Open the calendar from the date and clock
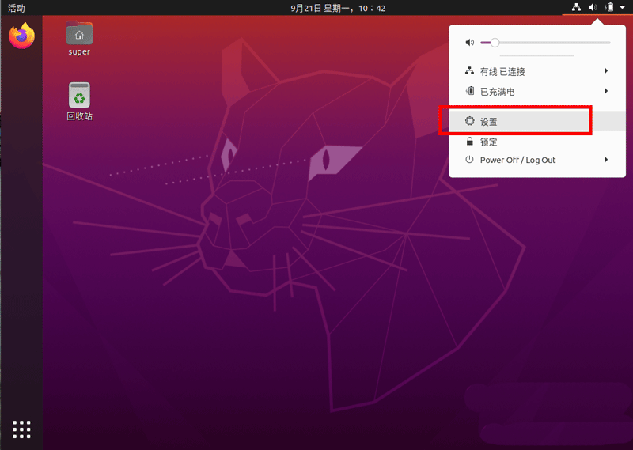Viewport: 633px width, 450px height. 338,8
